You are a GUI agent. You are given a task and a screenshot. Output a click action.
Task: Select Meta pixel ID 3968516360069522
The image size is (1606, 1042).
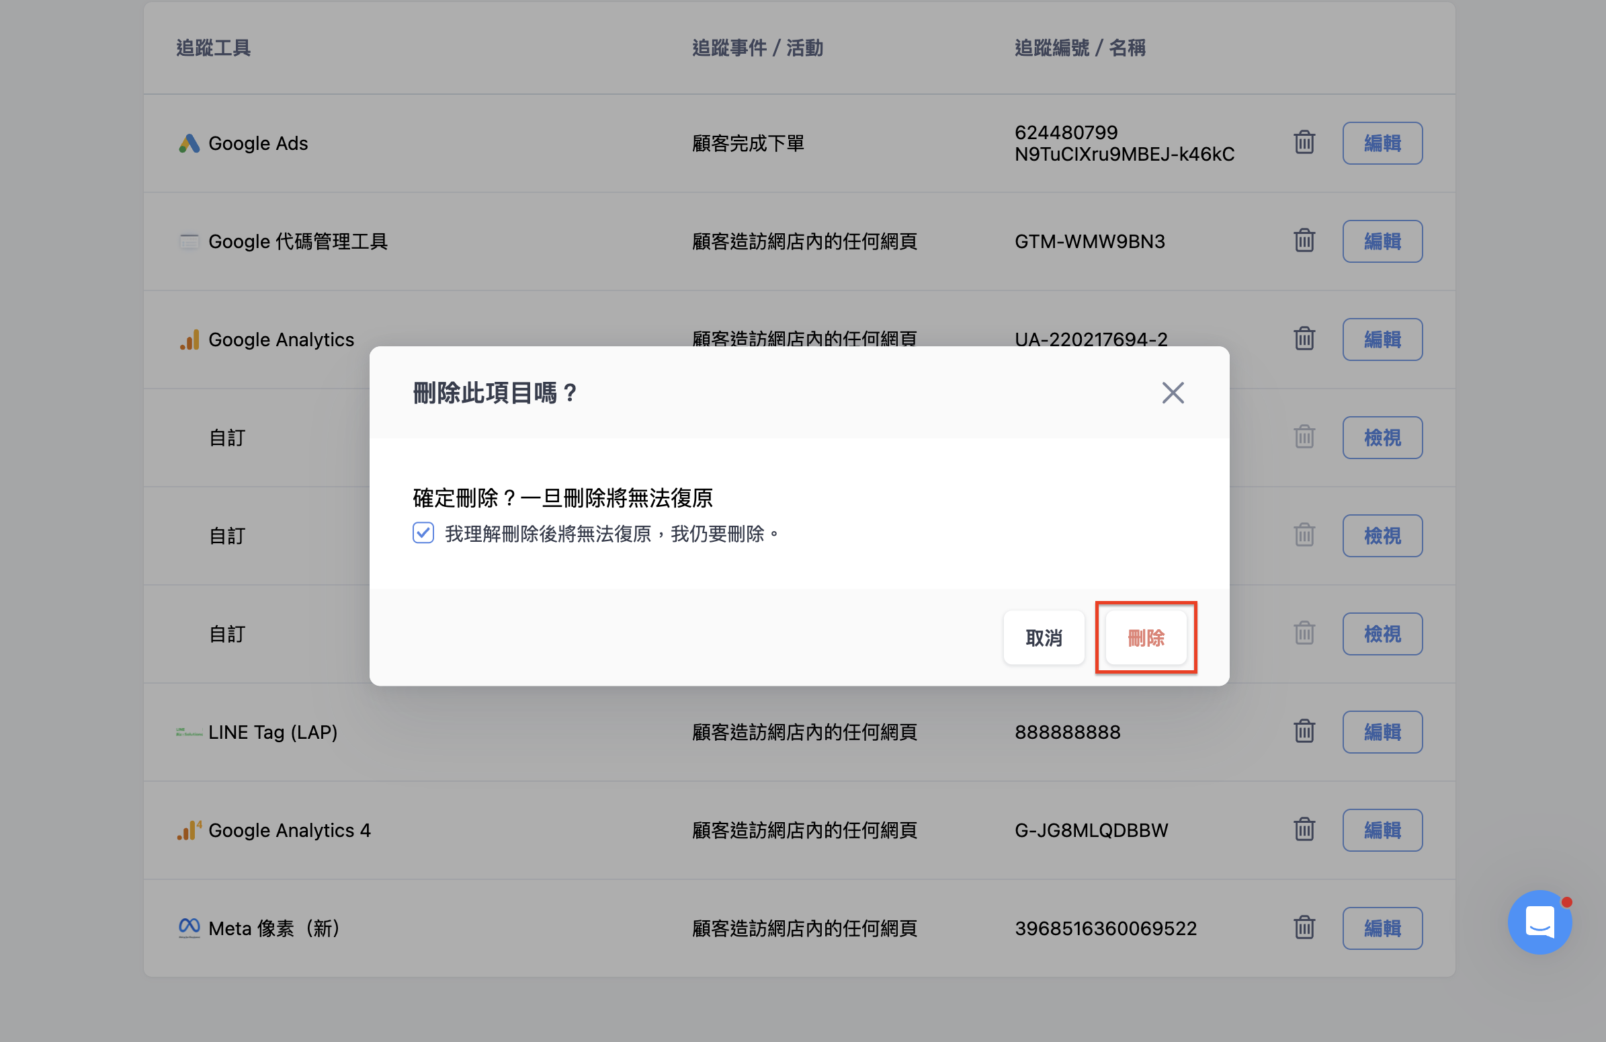click(x=1105, y=928)
